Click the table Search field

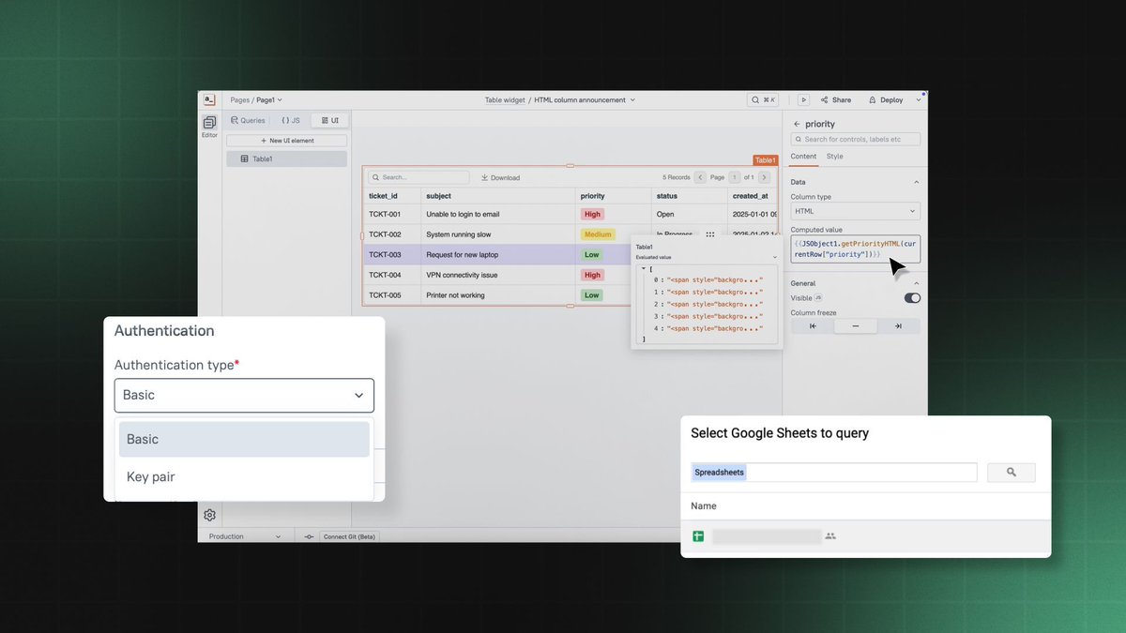tap(418, 177)
